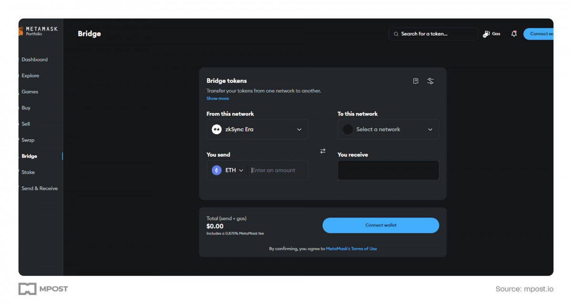Image resolution: width=572 pixels, height=306 pixels.
Task: Open Buy in sidebar
Action: pyautogui.click(x=26, y=108)
